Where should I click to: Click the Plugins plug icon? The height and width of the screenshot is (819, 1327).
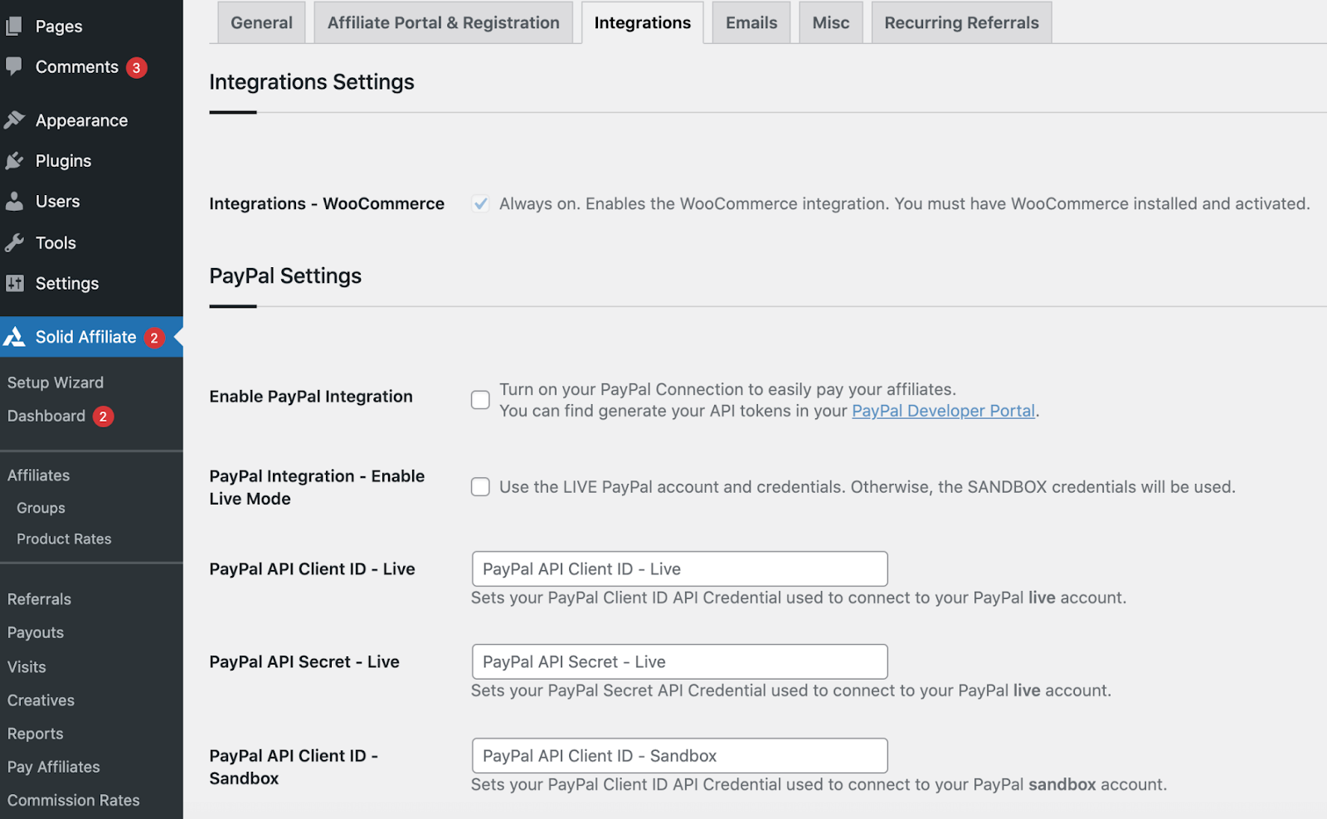14,161
